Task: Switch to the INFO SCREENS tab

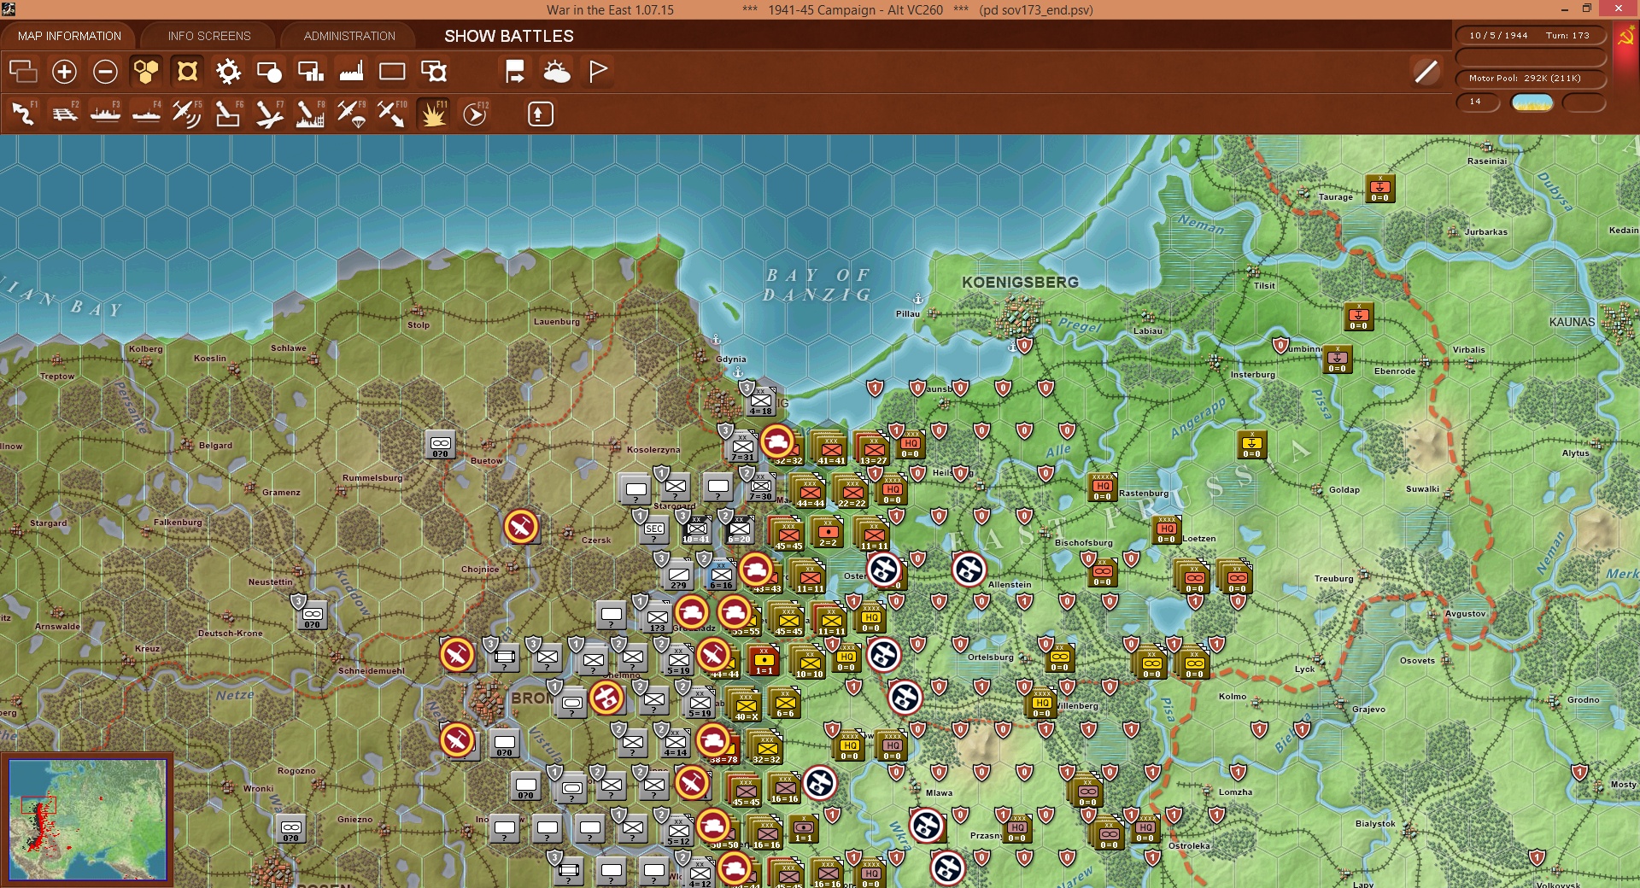Action: point(209,36)
